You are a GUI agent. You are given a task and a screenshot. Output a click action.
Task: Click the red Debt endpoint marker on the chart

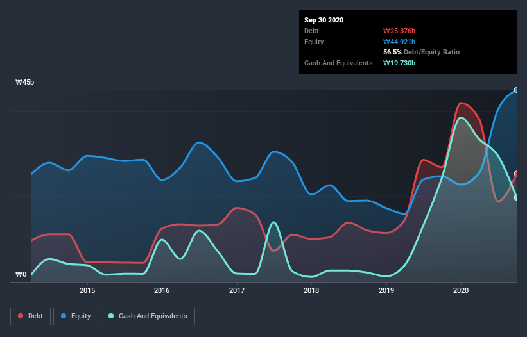516,174
